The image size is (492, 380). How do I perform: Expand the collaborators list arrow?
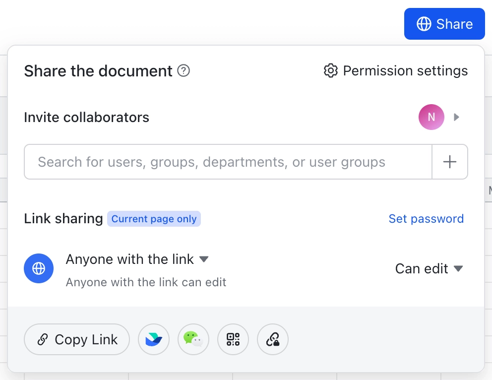(x=457, y=117)
